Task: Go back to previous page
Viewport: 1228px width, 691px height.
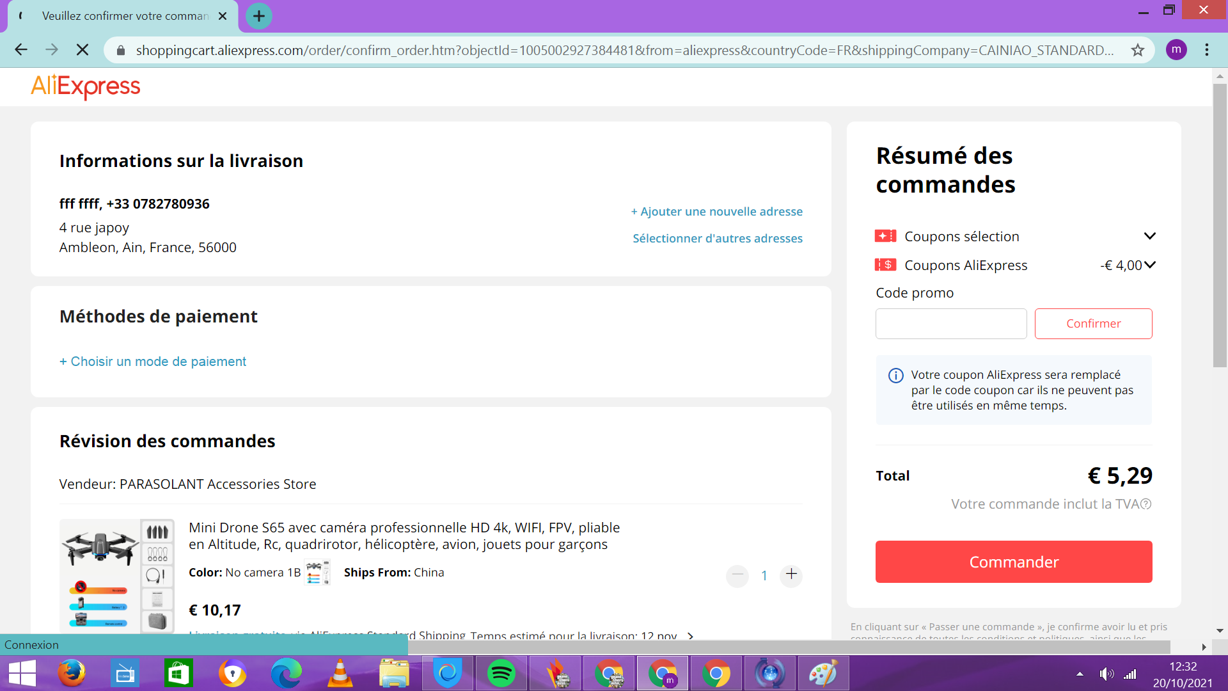Action: 21,50
